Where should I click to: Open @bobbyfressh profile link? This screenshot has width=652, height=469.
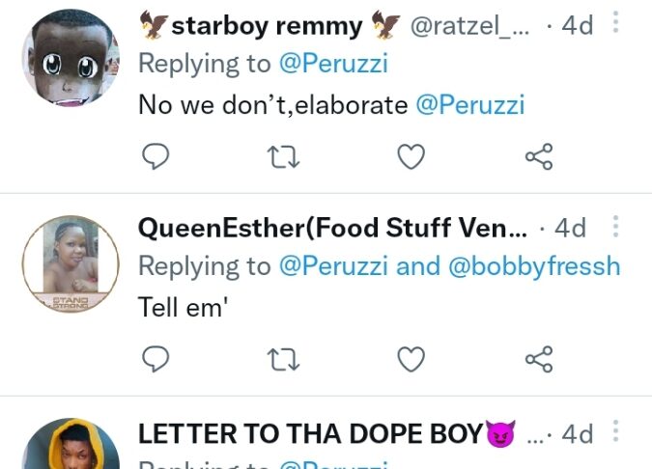(532, 266)
